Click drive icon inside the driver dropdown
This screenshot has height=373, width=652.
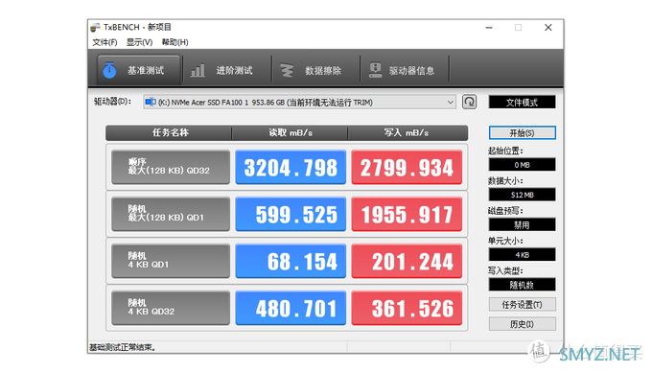pos(151,102)
